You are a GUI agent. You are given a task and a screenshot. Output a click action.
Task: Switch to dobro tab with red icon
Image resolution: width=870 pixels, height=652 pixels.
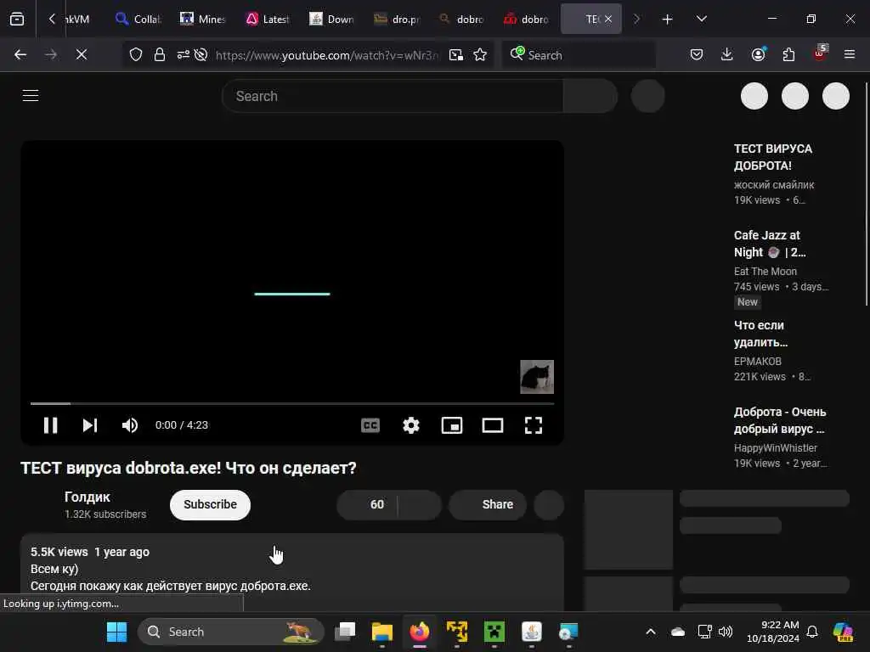tap(526, 19)
